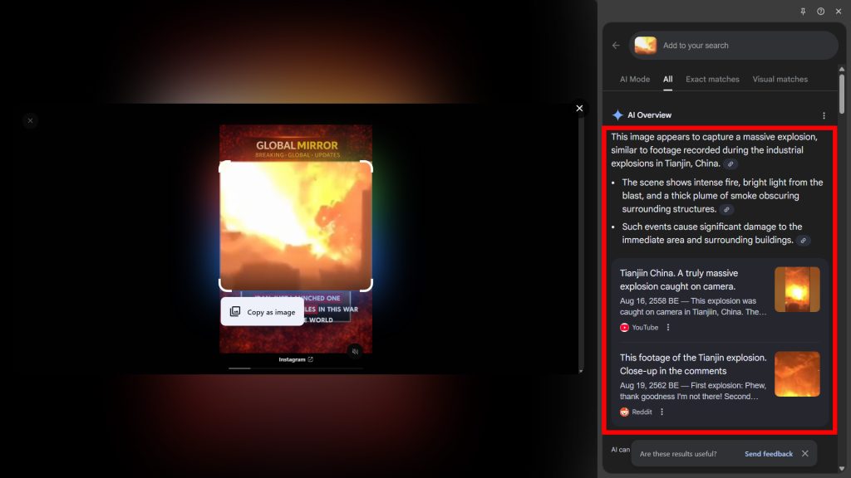Click Copy as image button

pos(263,312)
